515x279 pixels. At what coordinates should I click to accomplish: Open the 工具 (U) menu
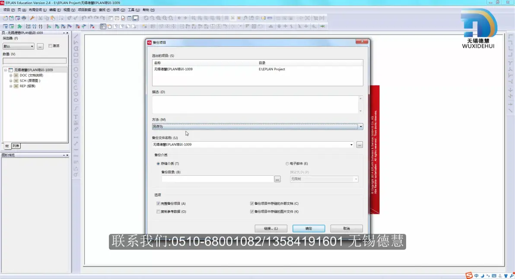[134, 10]
